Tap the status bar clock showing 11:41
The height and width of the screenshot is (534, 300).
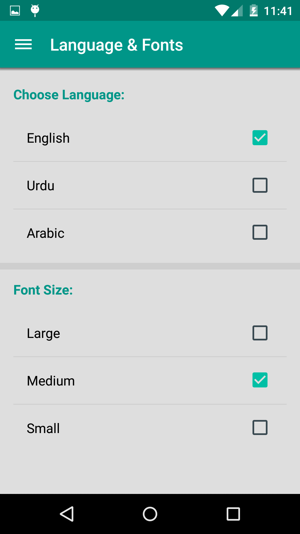[278, 11]
